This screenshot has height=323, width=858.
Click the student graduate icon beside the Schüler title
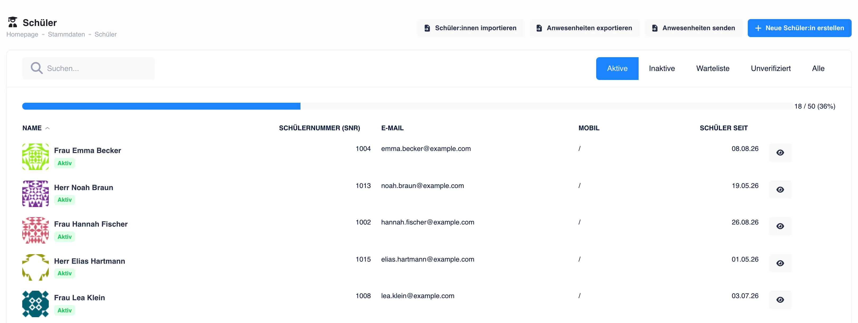[13, 22]
